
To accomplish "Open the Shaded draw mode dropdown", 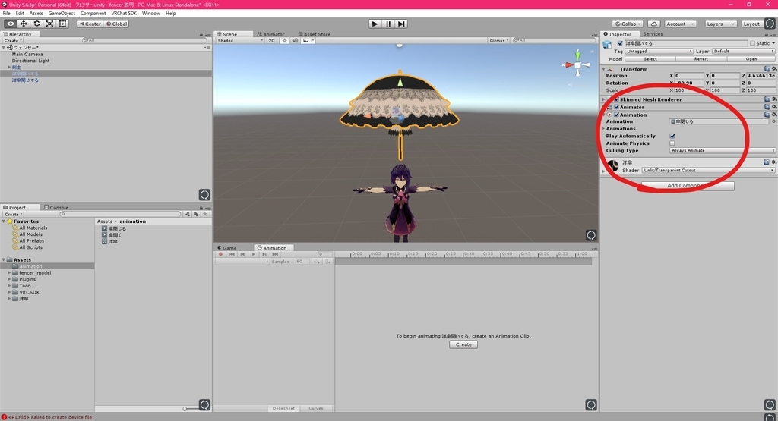I will (x=240, y=41).
